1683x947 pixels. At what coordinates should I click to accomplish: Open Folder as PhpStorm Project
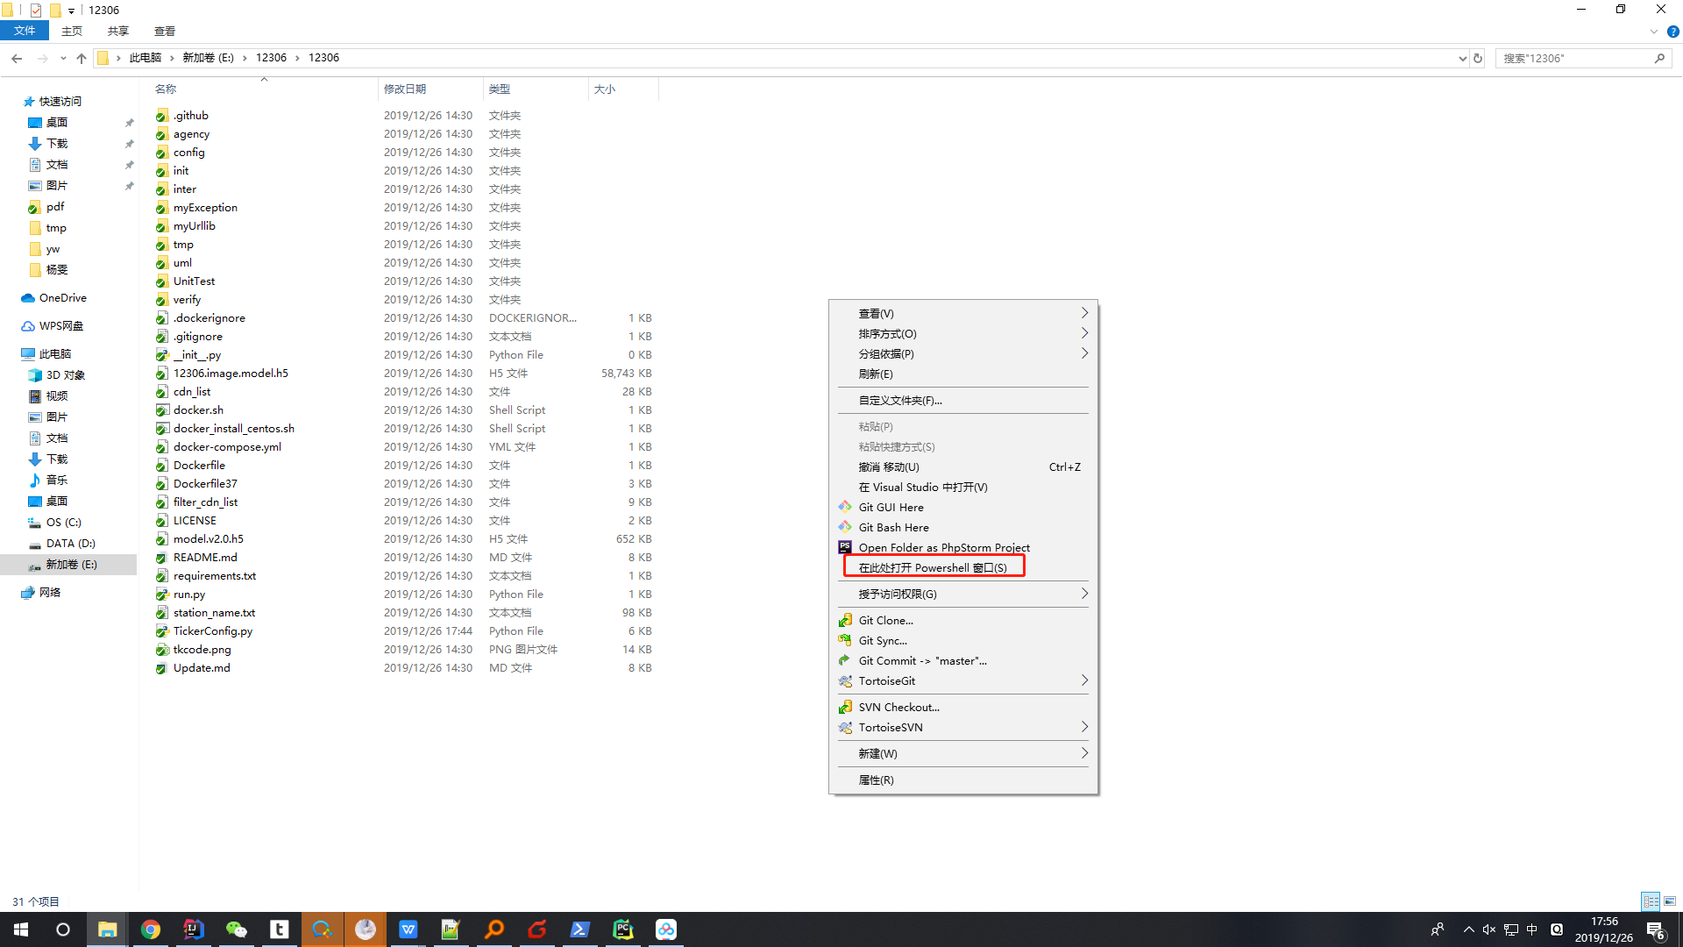pyautogui.click(x=942, y=547)
